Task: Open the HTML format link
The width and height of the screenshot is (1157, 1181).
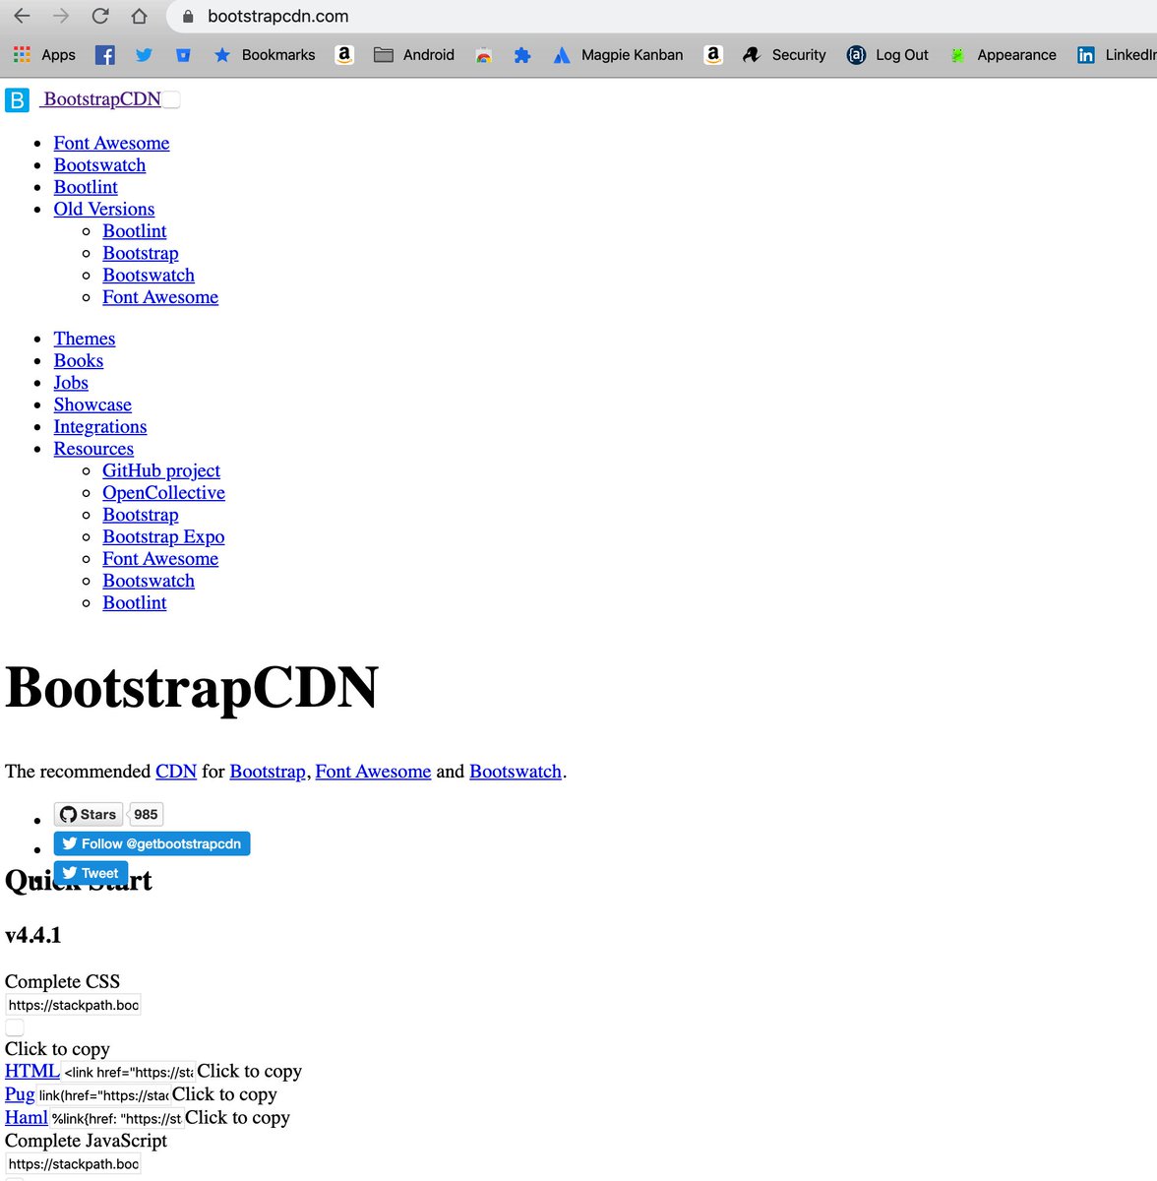Action: [32, 1071]
